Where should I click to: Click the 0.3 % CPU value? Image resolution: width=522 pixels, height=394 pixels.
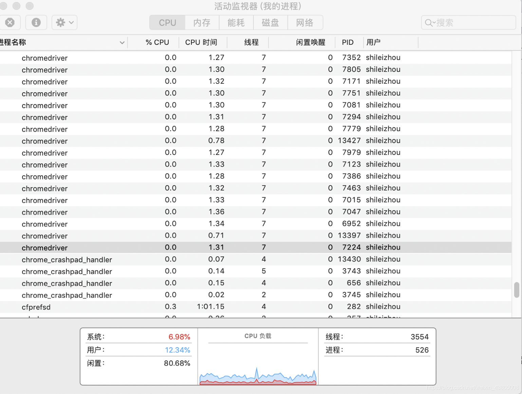(170, 307)
